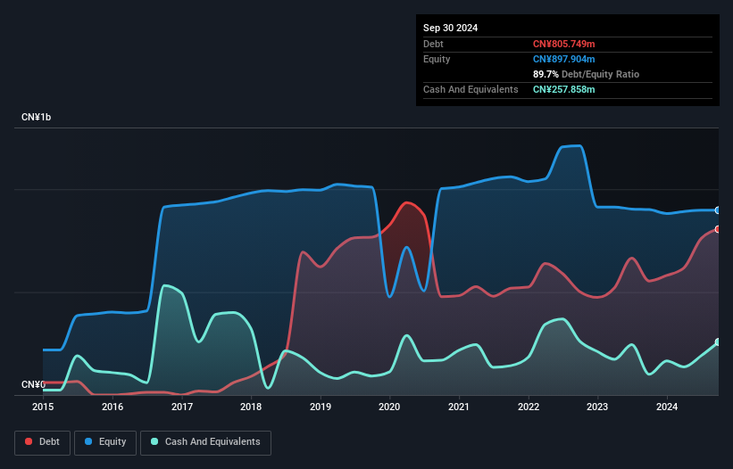Screen dimensions: 733x469
Task: Click the CN¥0 y-axis label
Action: click(33, 384)
